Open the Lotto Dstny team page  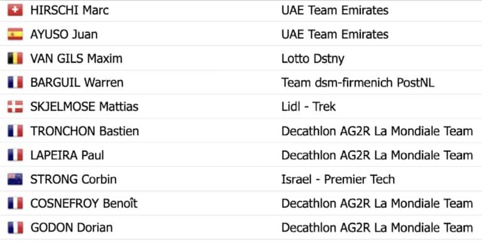[313, 59]
